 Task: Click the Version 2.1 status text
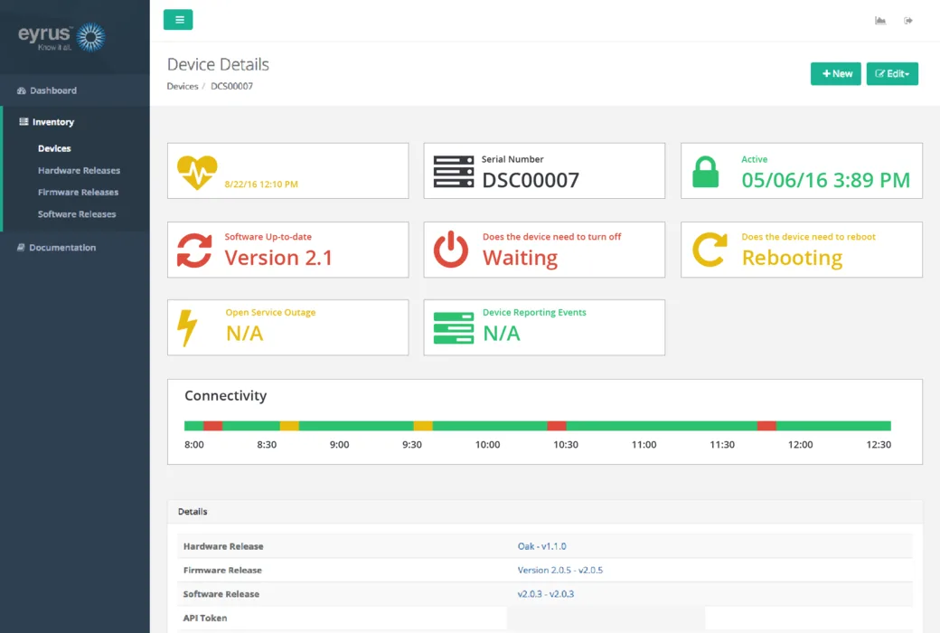pos(278,258)
